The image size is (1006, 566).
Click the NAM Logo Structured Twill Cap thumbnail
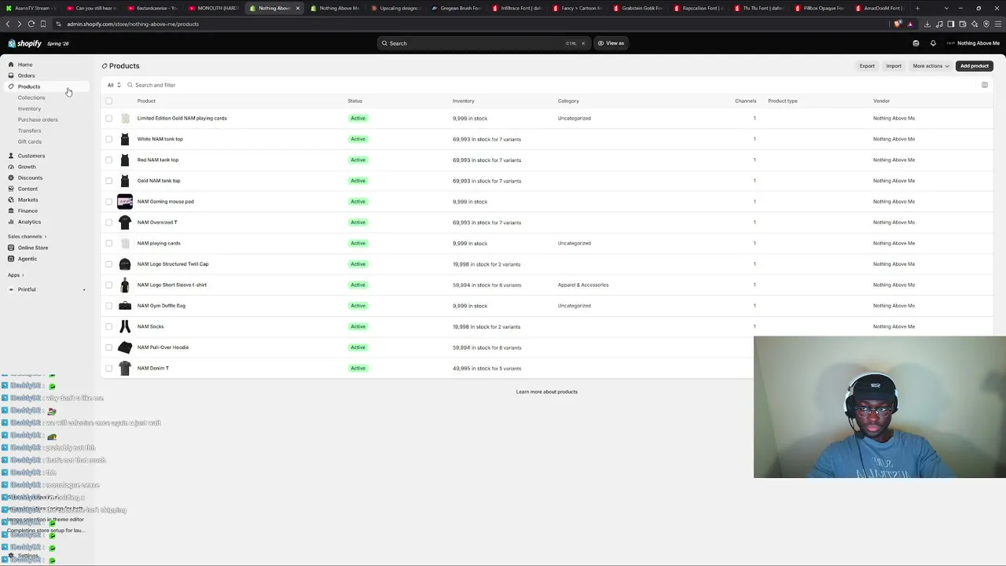[125, 264]
